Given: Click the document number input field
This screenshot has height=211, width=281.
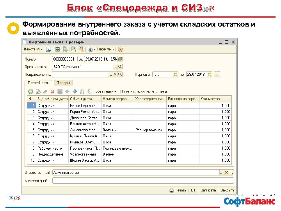Looking at the screenshot, I should [x=65, y=59].
